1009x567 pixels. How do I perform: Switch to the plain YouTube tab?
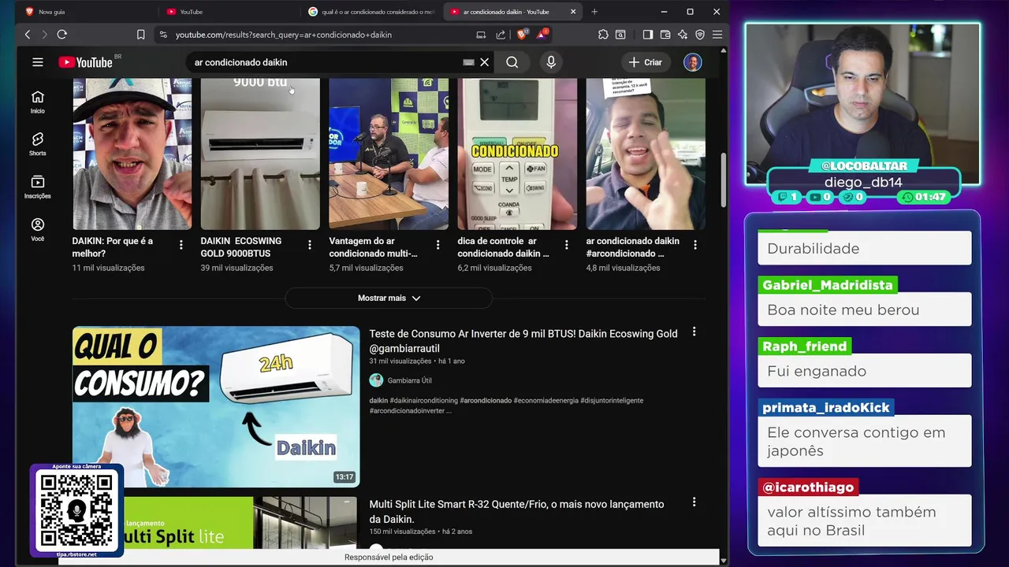click(229, 12)
